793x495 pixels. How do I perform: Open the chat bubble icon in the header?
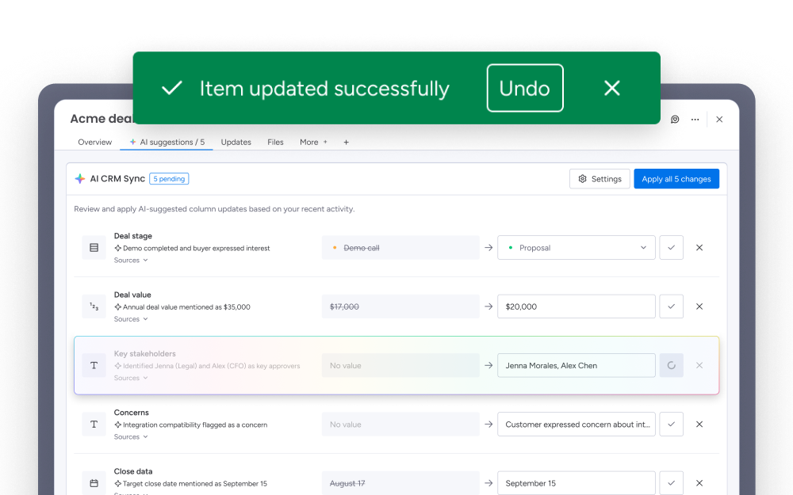coord(675,120)
